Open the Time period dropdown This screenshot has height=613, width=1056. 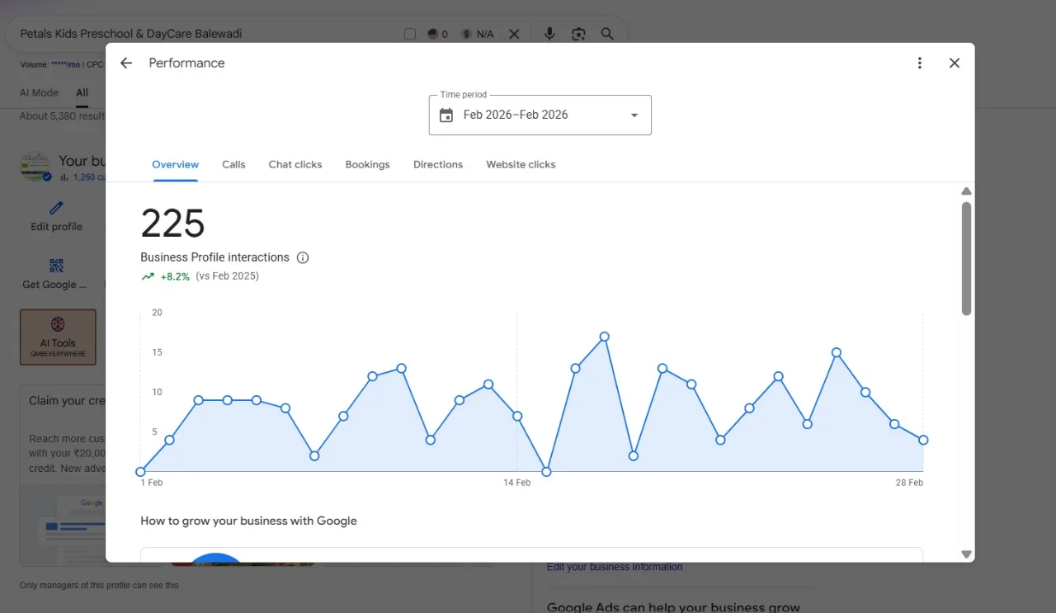pyautogui.click(x=540, y=115)
